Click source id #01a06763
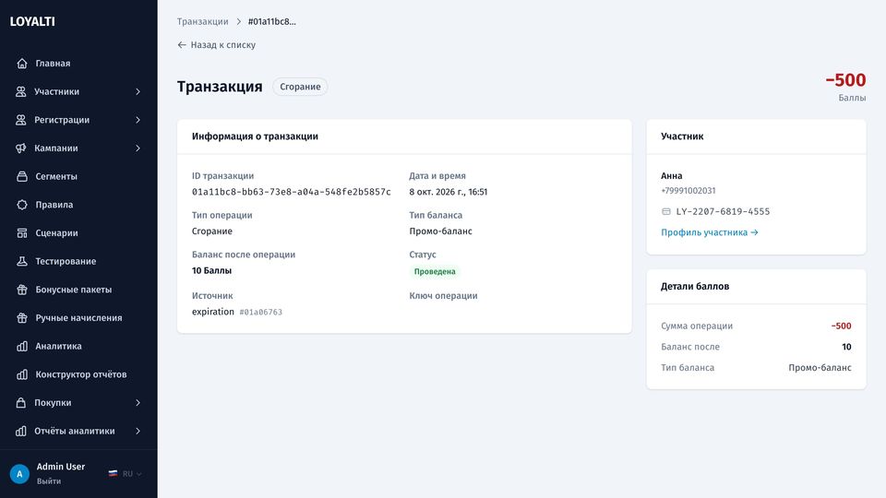Screen dimensions: 886x498 tap(260, 313)
